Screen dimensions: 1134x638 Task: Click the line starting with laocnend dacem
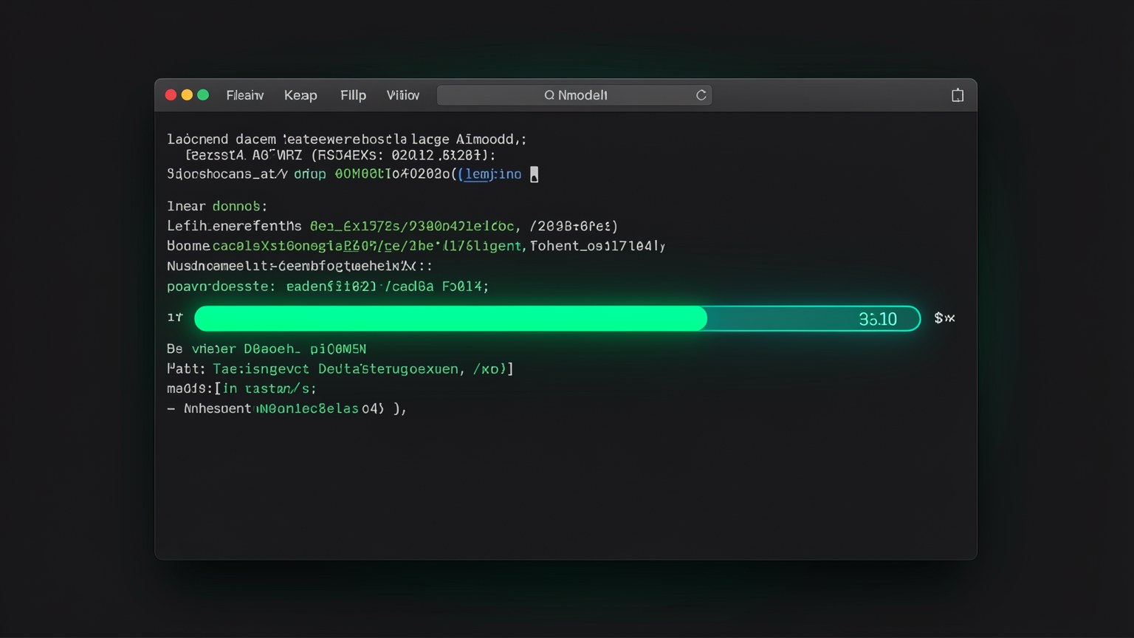[347, 139]
